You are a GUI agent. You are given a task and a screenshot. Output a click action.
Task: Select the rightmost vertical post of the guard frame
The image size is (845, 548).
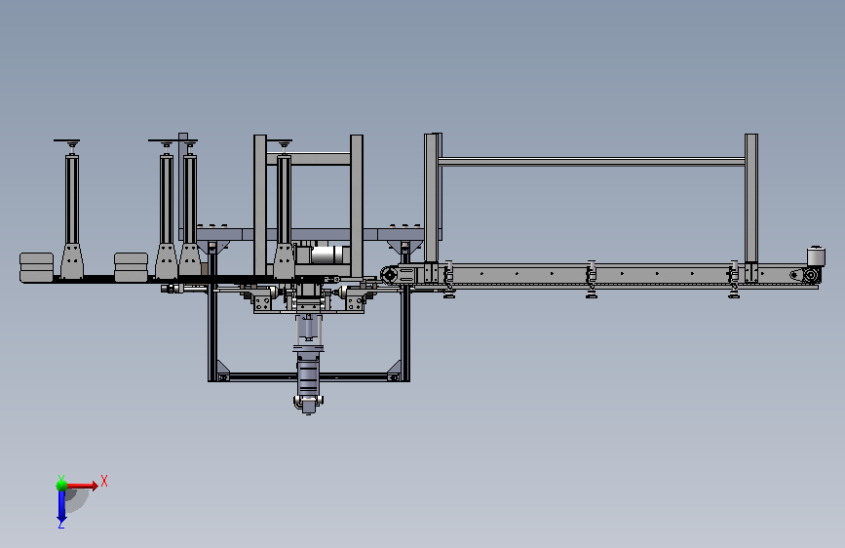751,199
